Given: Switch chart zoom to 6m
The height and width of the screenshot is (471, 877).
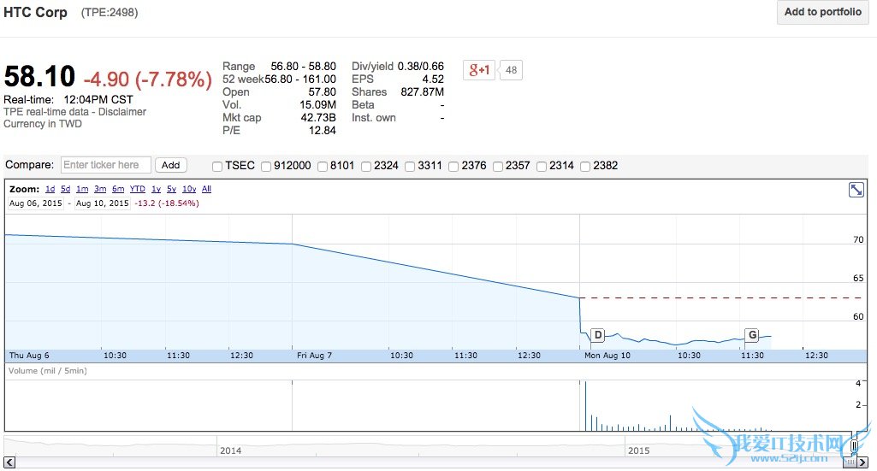Looking at the screenshot, I should pos(118,189).
